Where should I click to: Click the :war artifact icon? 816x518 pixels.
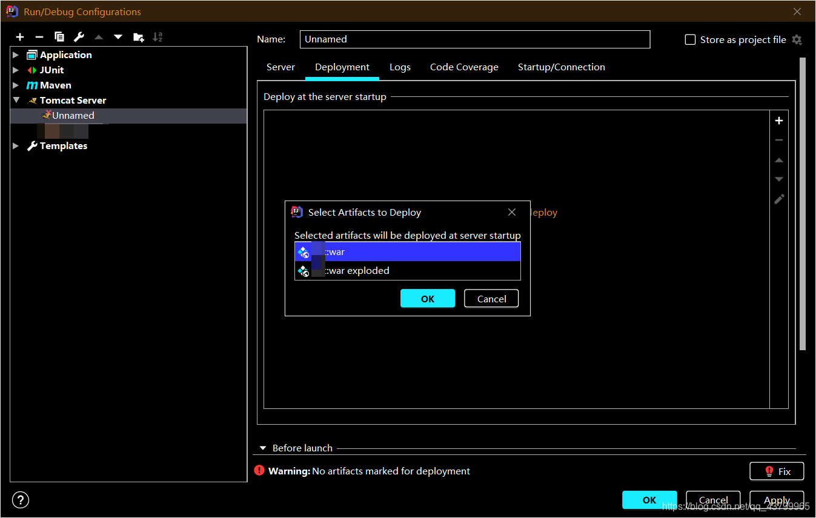point(304,252)
